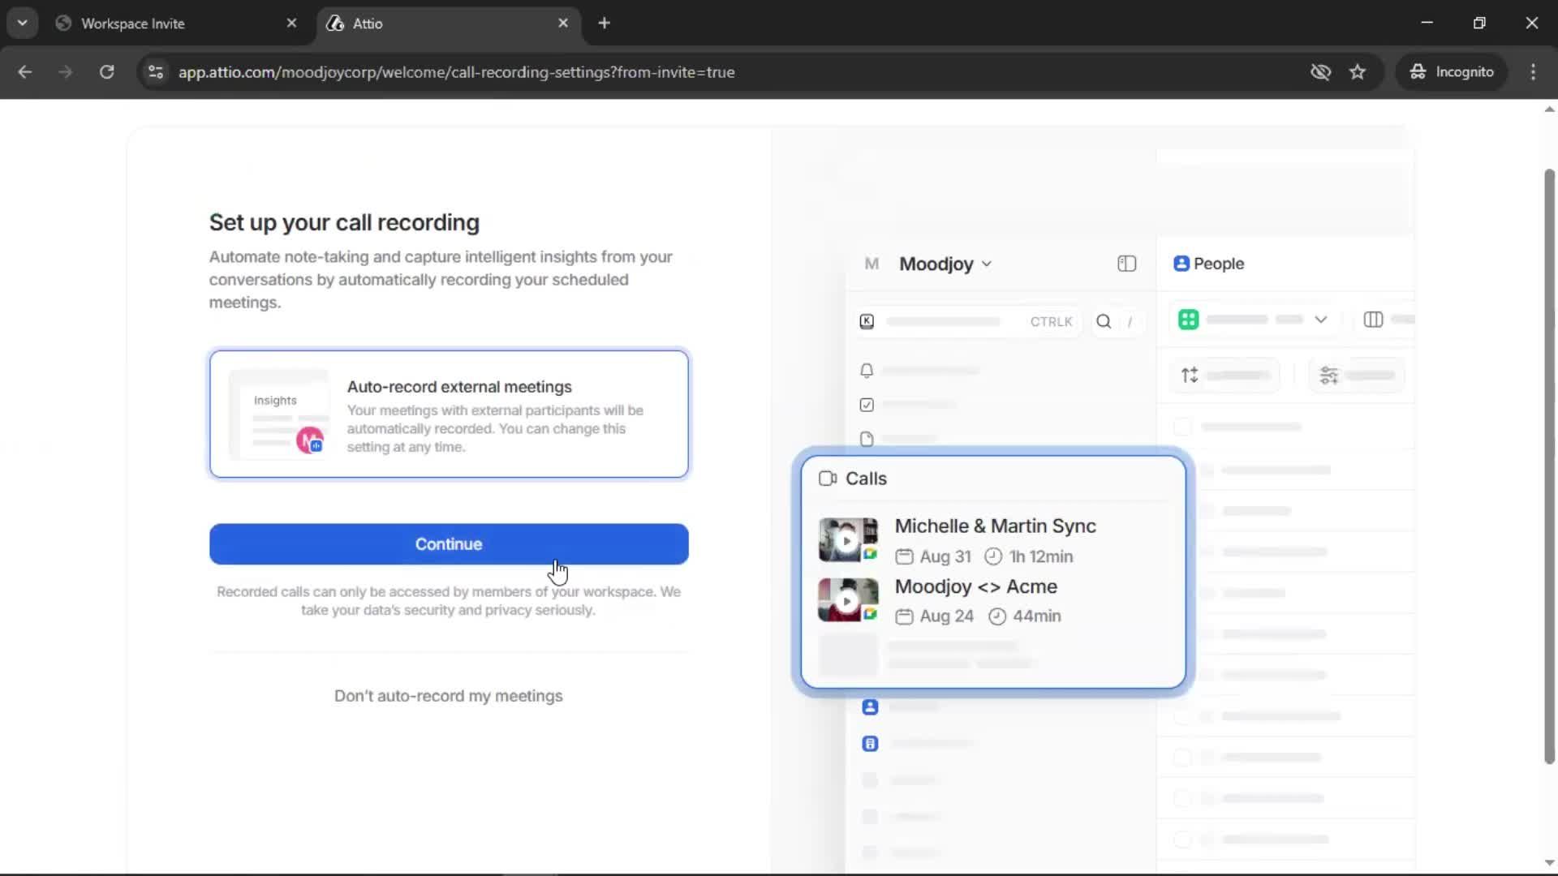This screenshot has width=1558, height=876.
Task: Open the People tab header
Action: click(x=1209, y=264)
